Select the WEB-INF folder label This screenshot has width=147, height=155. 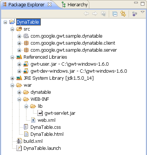point(40,99)
